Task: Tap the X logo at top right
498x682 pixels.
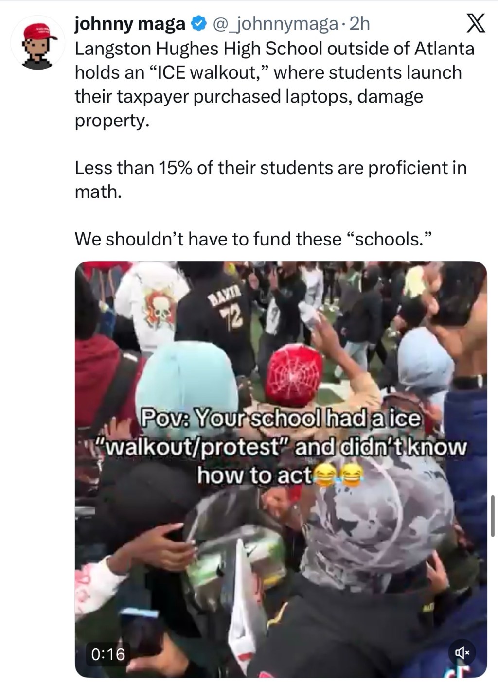Action: 475,23
